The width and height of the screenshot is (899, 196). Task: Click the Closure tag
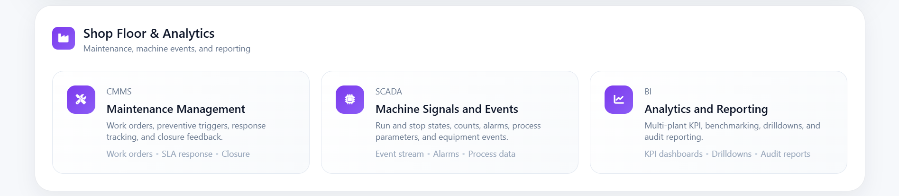(236, 154)
